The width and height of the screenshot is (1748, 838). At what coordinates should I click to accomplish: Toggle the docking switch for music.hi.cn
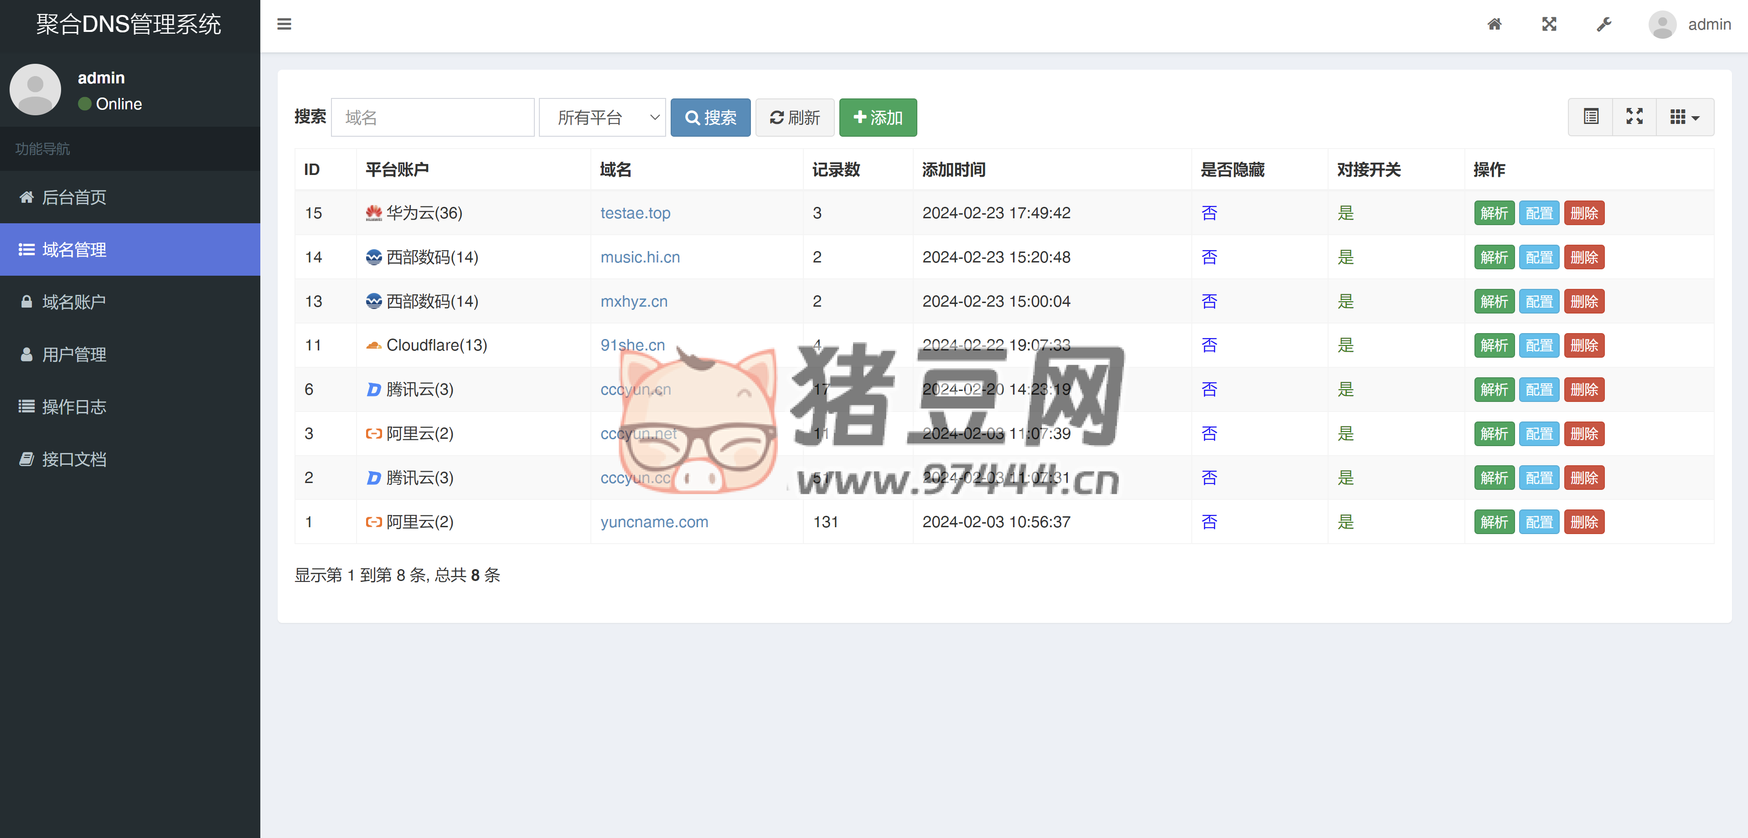click(1345, 257)
